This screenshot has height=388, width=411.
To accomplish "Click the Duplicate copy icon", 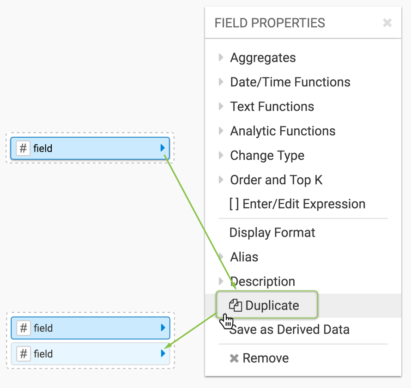I will coord(236,305).
